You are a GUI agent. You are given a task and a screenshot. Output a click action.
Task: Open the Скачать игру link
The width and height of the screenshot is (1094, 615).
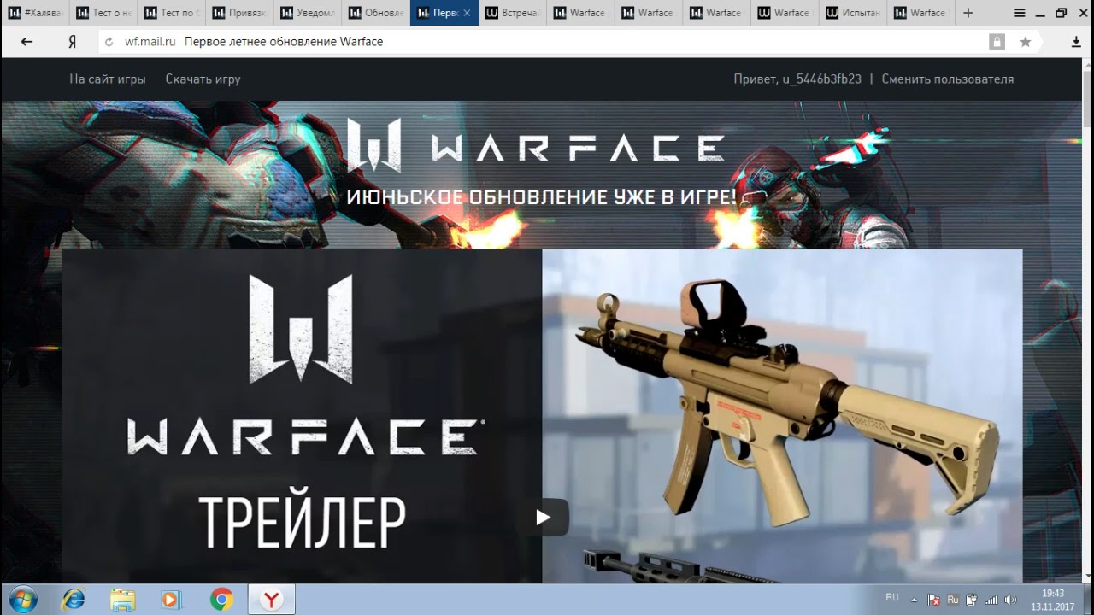click(x=203, y=79)
